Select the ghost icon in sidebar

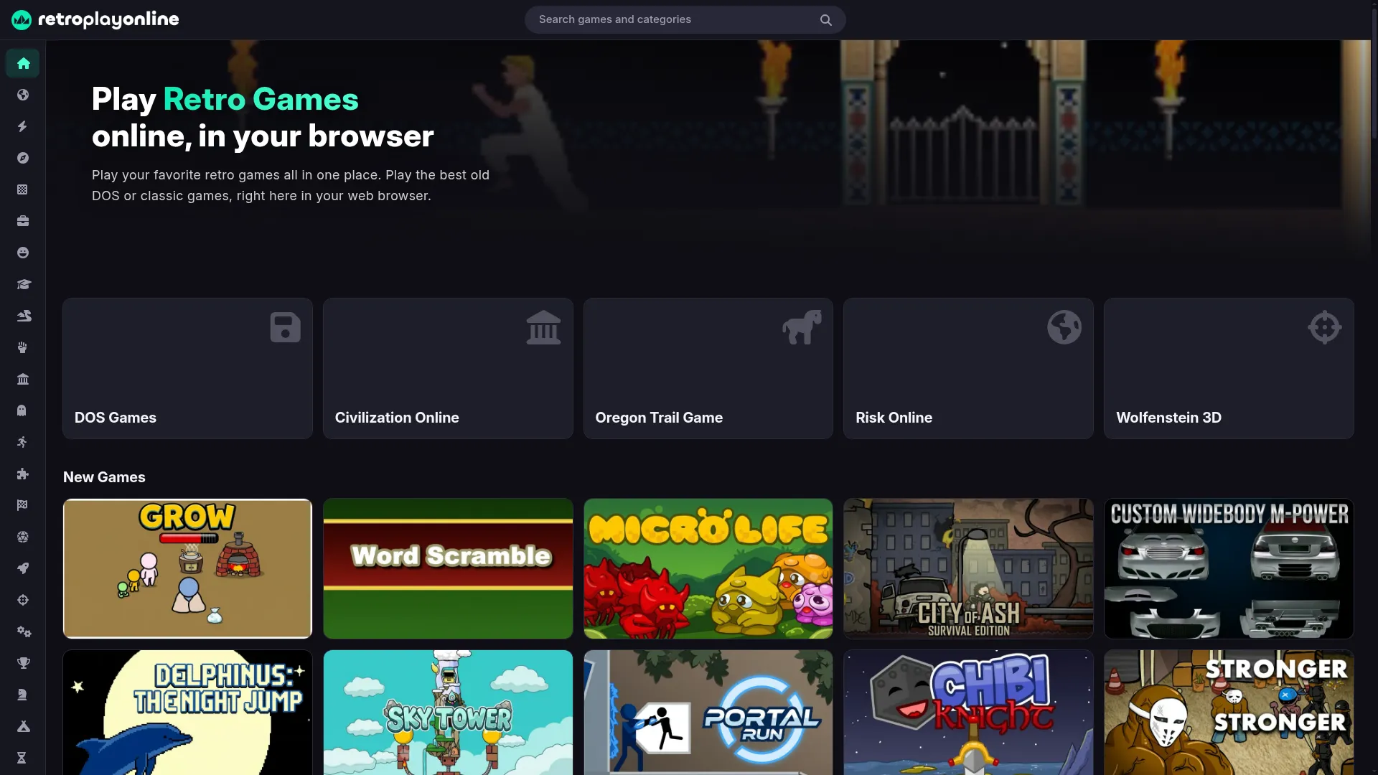(23, 410)
